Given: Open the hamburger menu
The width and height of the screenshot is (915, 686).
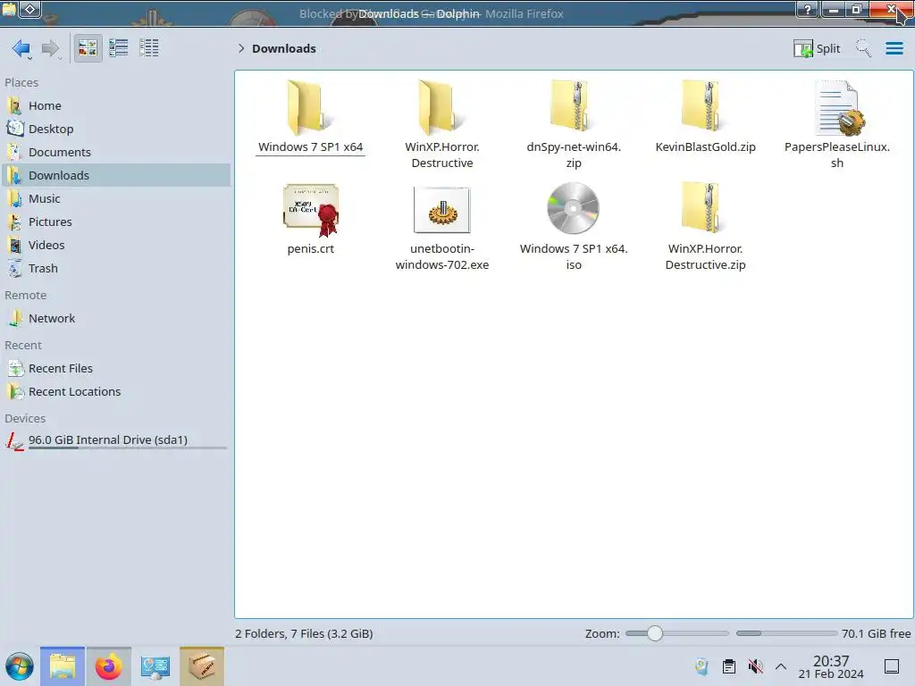Looking at the screenshot, I should (x=894, y=48).
